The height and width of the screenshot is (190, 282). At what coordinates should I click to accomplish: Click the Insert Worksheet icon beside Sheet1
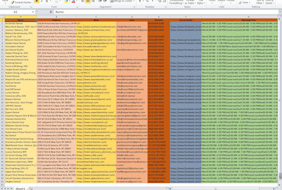point(31,189)
